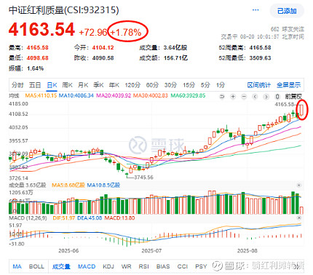Image resolution: width=313 pixels, height=275 pixels.
Task: Open the 前复权 adjustment dropdown
Action: [293, 97]
